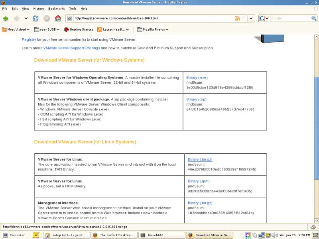Open the History menu
319x239 pixels.
[38, 8]
